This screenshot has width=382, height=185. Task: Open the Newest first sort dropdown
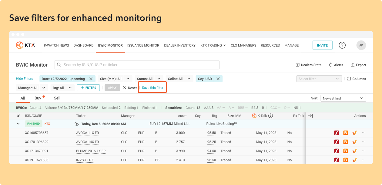(343, 98)
